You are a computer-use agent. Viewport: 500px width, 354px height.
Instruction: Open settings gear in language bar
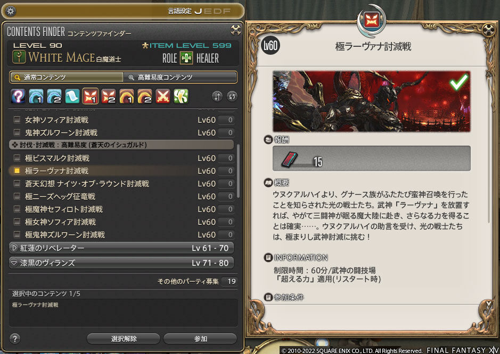click(11, 11)
